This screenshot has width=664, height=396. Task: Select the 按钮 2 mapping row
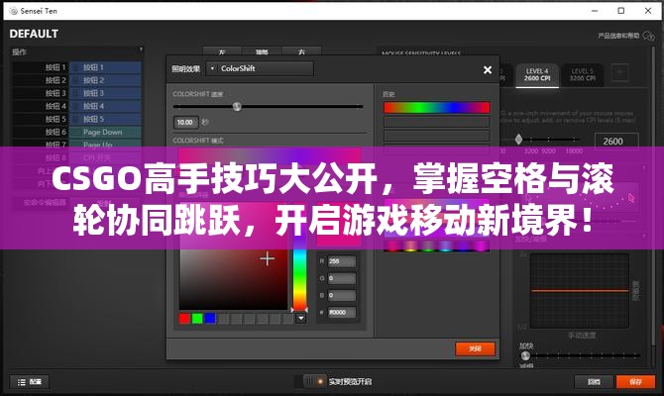click(76, 80)
